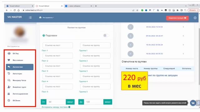The width and height of the screenshot is (200, 112).
Task: Click the blurred profile avatar
Action: [19, 32]
